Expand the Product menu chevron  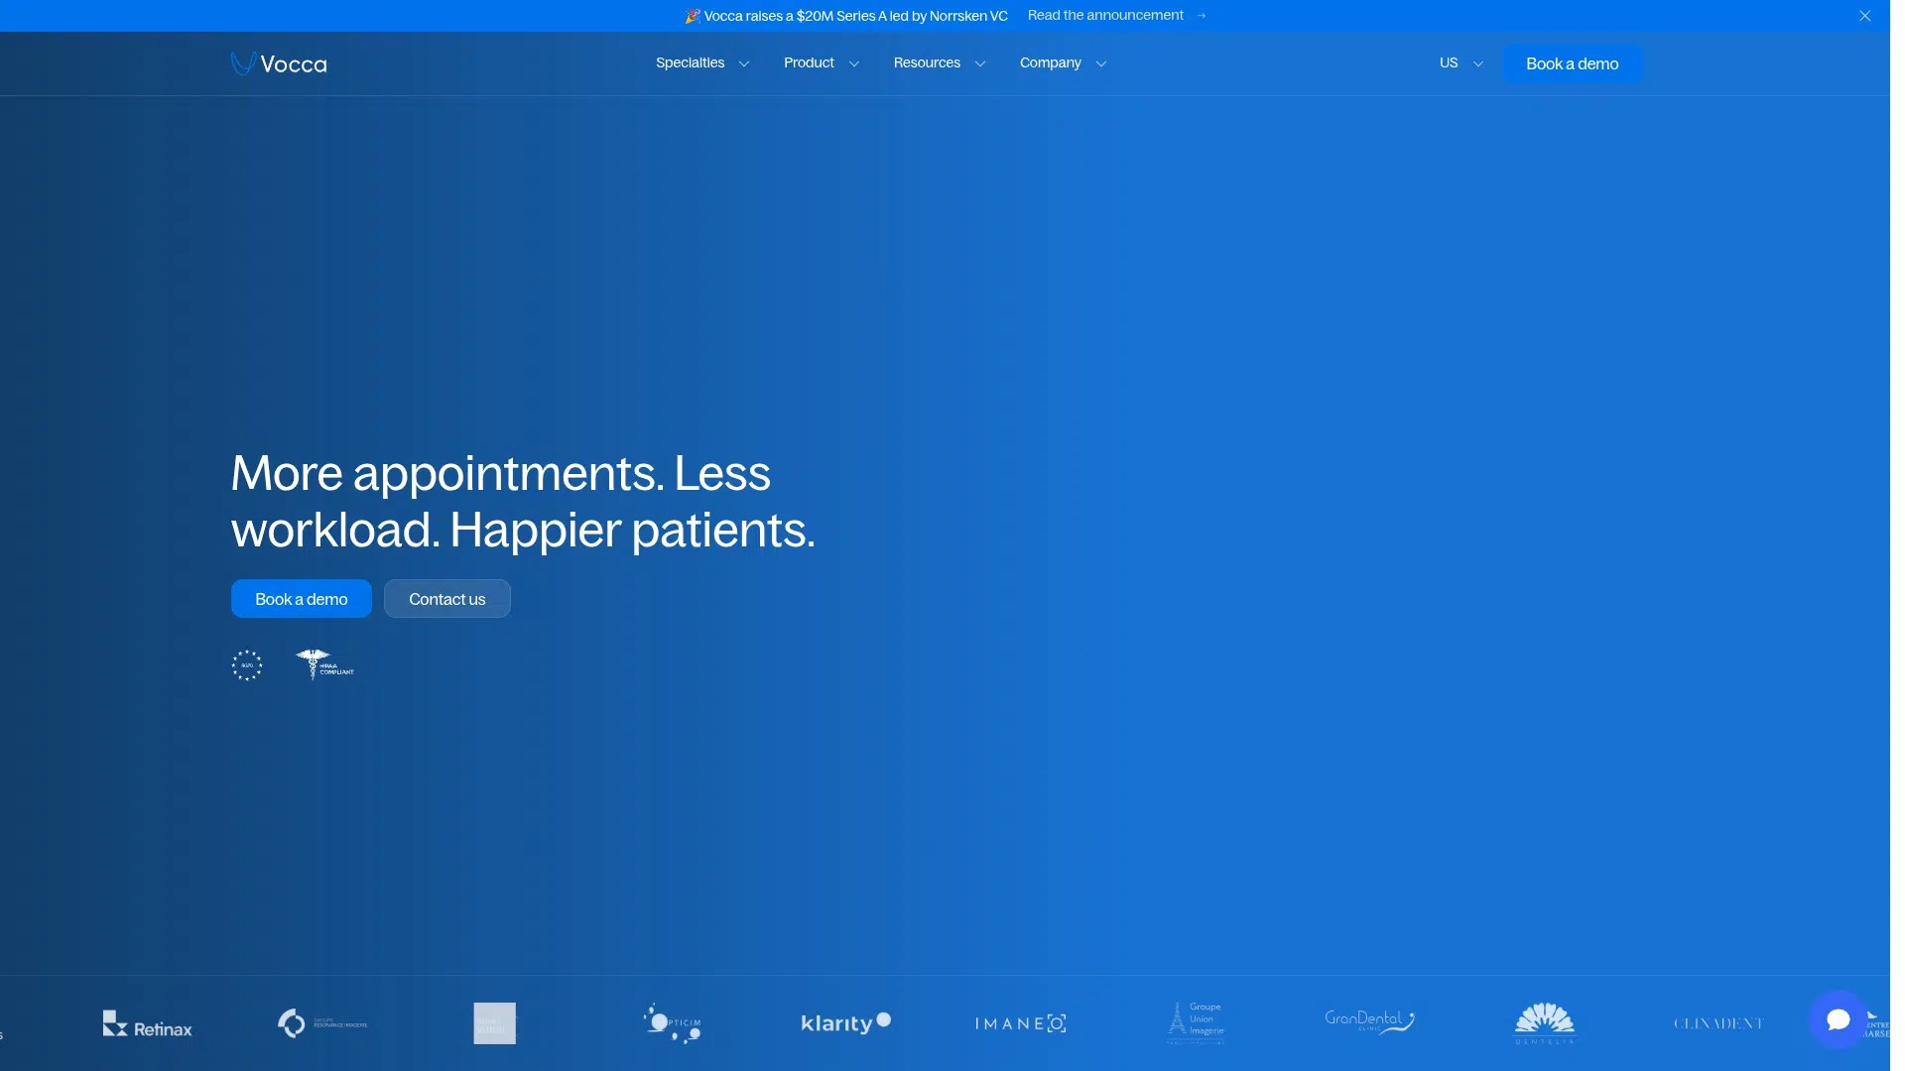[x=854, y=63]
